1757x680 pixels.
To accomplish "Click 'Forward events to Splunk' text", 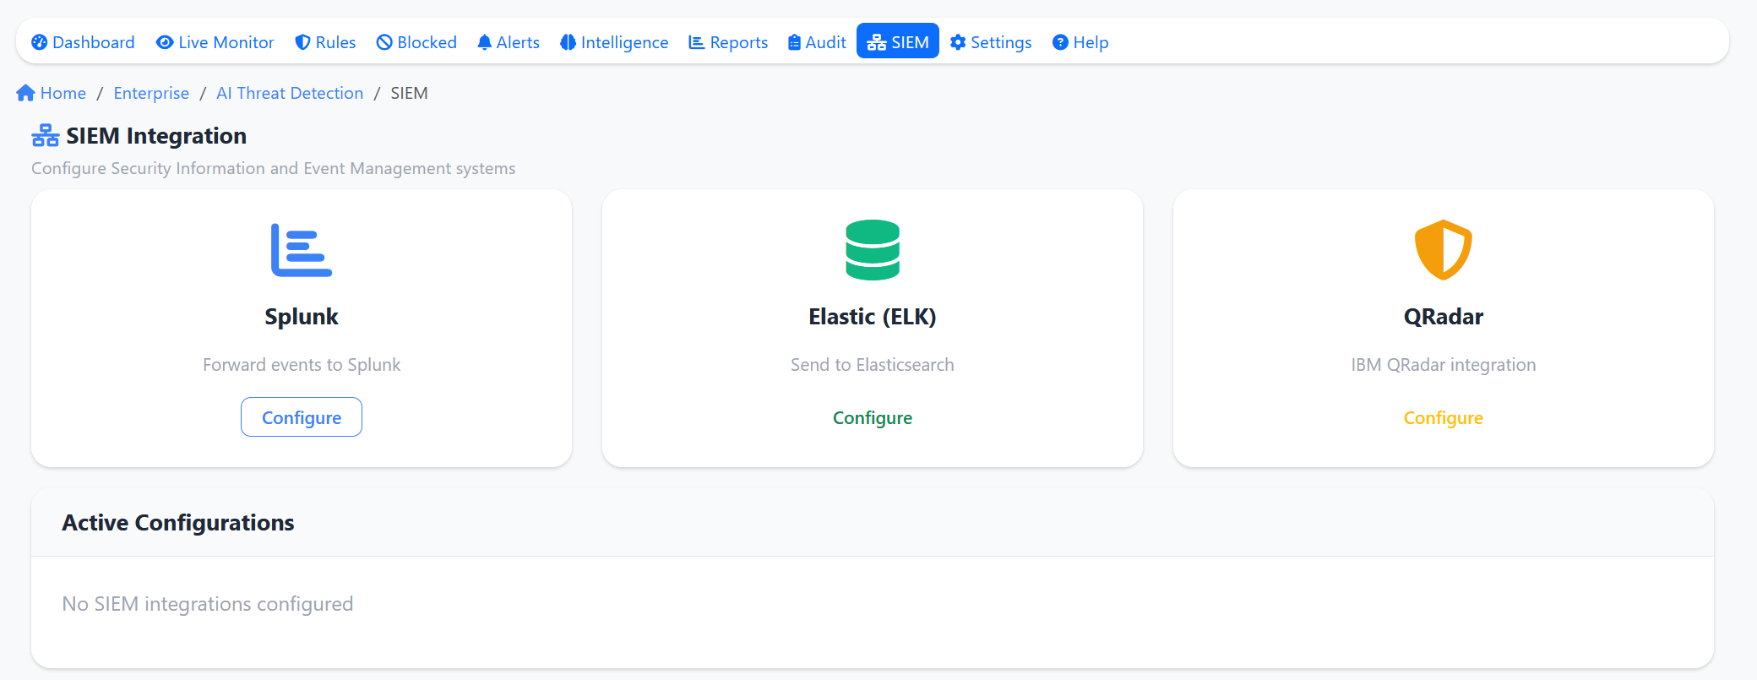I will (302, 365).
